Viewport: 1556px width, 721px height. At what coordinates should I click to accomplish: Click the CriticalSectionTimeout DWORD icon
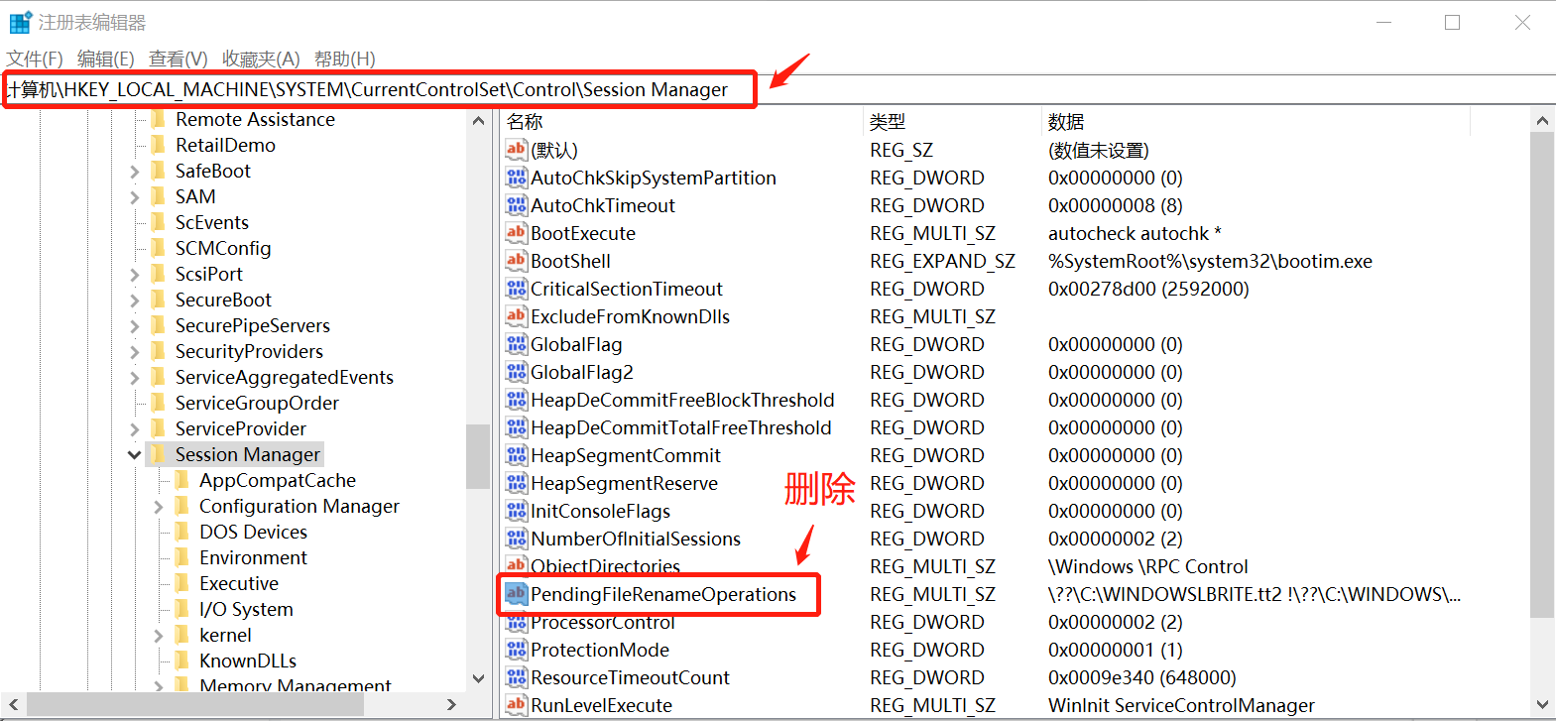pos(517,289)
